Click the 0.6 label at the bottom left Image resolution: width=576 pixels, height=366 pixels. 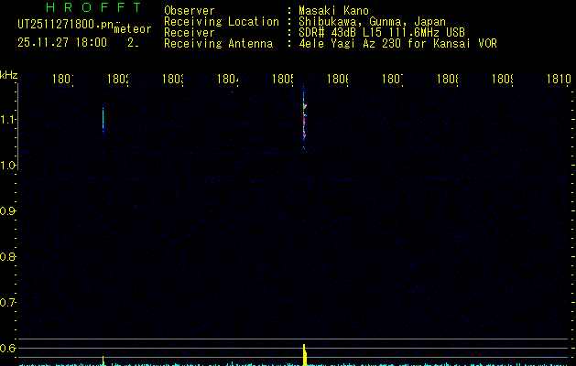(x=8, y=349)
